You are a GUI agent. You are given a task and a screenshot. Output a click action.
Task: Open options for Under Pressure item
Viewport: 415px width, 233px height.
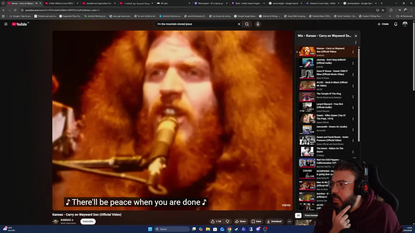click(x=353, y=140)
